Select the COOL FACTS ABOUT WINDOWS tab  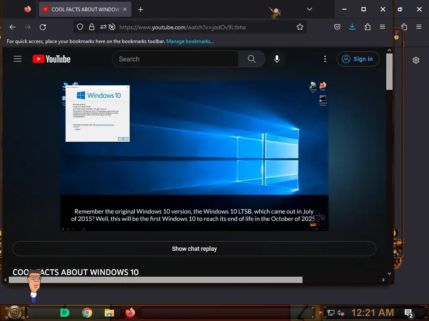(x=85, y=9)
